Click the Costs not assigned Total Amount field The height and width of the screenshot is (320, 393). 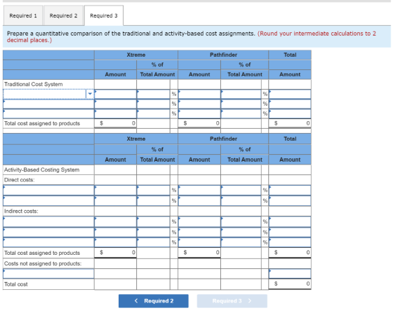click(290, 274)
